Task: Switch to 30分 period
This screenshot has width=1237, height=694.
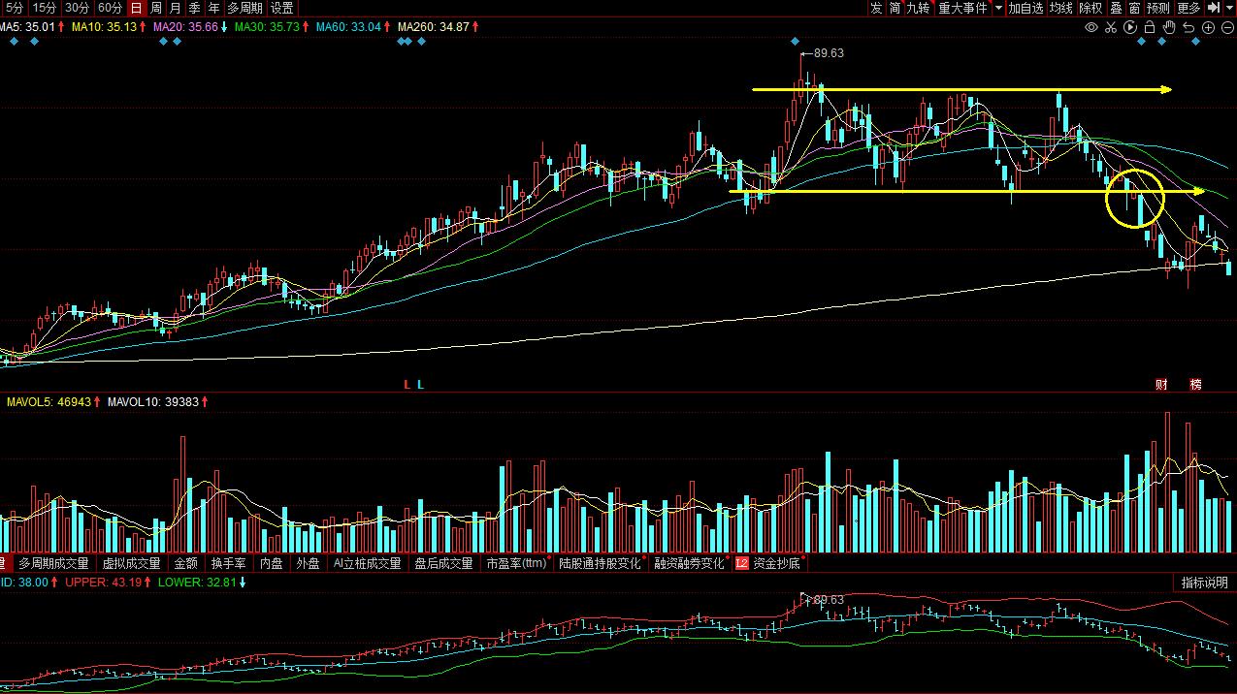Action: click(77, 8)
